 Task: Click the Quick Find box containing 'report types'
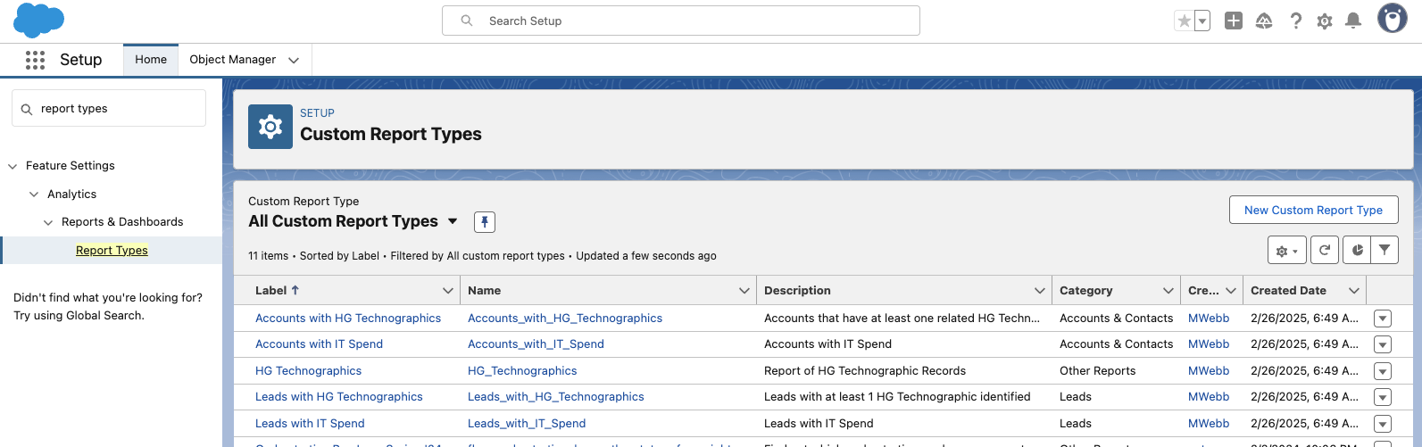click(109, 109)
